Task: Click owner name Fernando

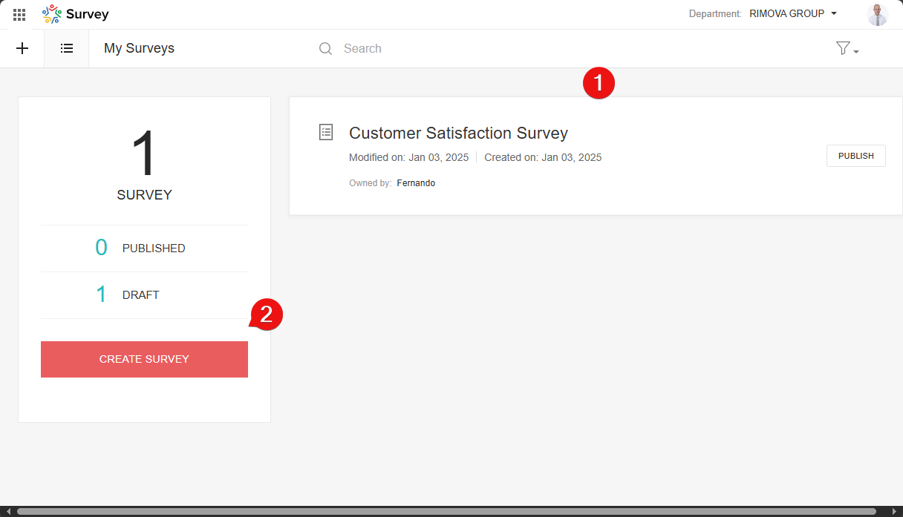Action: pyautogui.click(x=416, y=183)
